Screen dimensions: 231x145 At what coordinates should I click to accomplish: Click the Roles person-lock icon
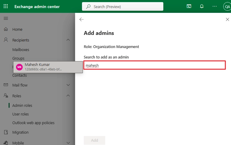[x=6, y=95]
